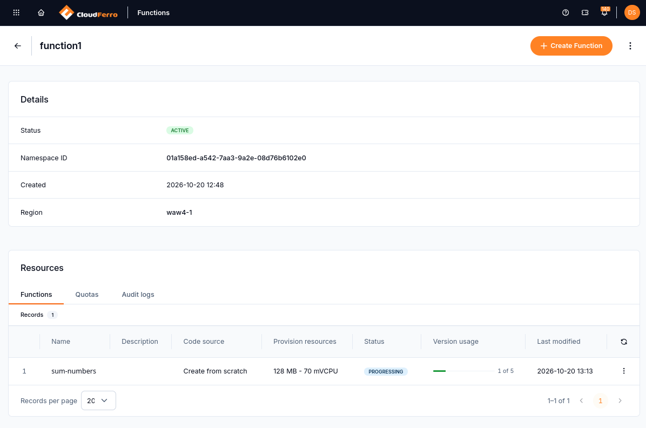The height and width of the screenshot is (428, 646).
Task: Refresh the functions table
Action: coord(624,342)
